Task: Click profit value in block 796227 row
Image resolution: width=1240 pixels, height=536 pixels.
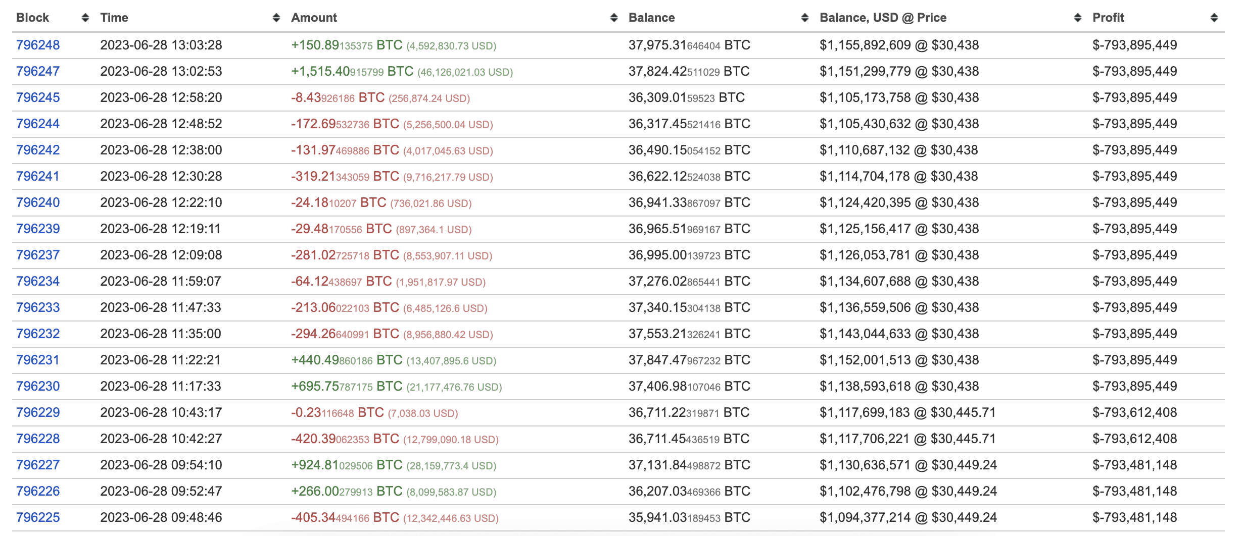Action: 1135,465
